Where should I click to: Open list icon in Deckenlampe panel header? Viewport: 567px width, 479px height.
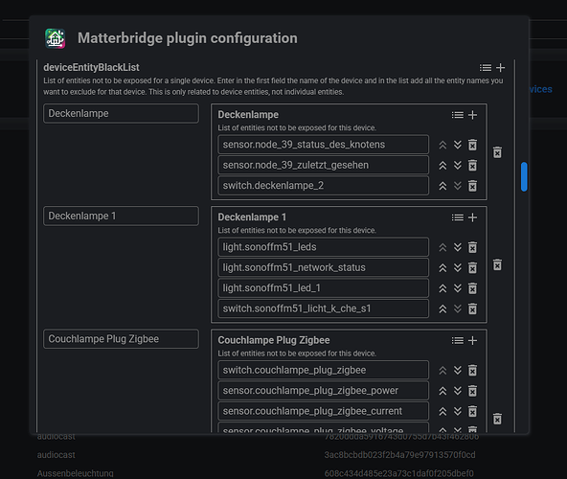click(458, 115)
